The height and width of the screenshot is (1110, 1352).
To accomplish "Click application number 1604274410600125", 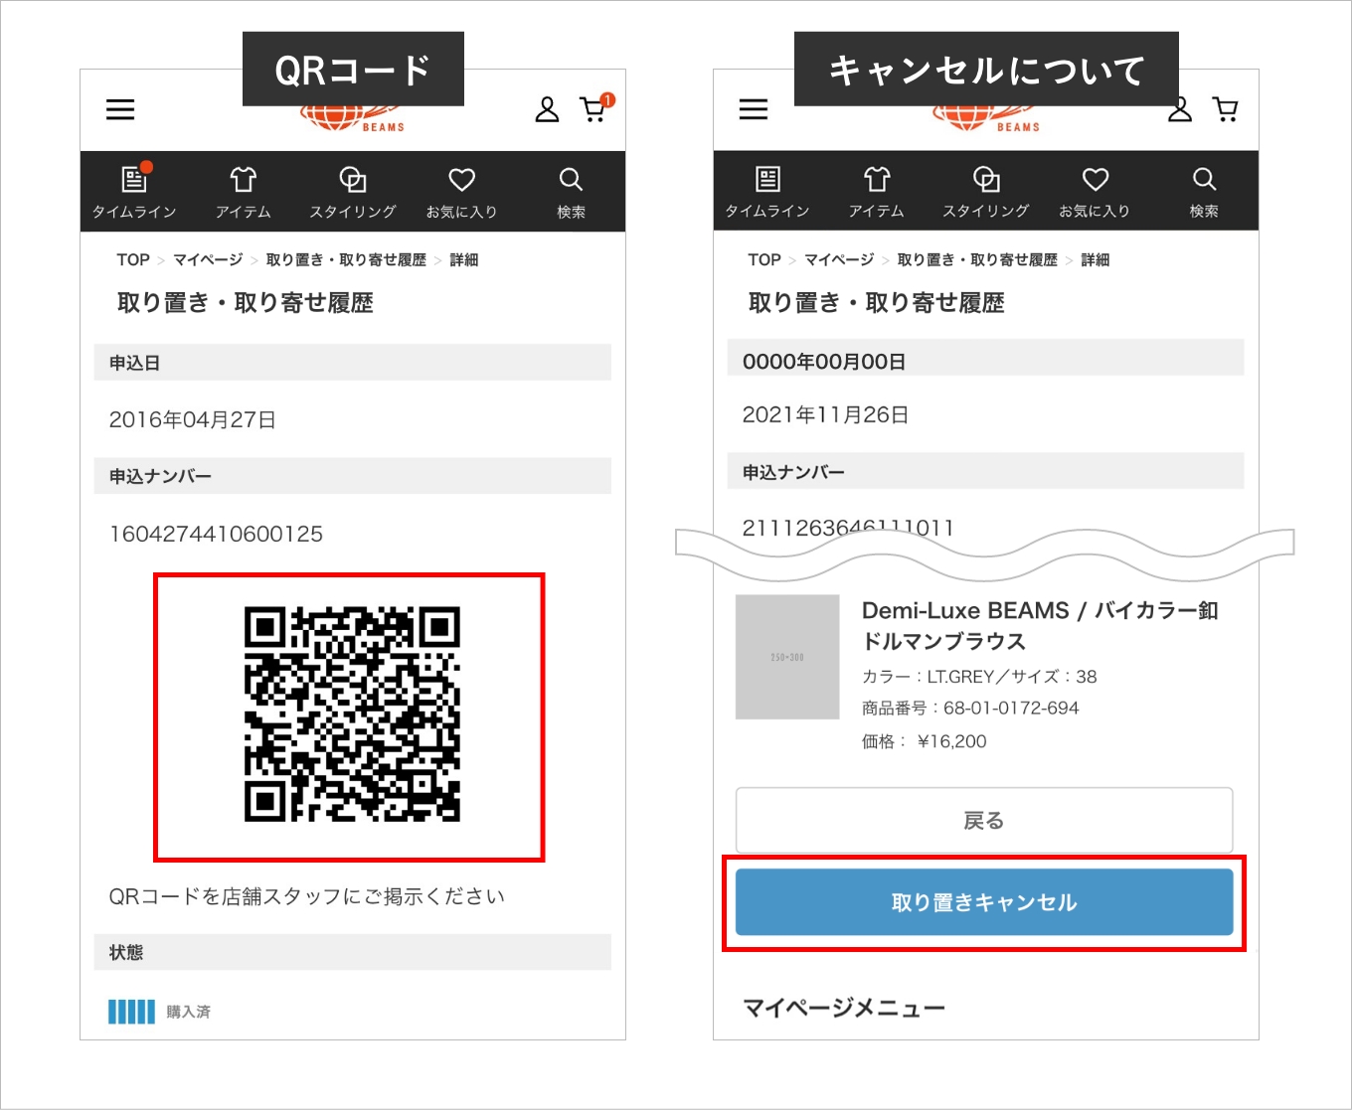I will point(216,534).
